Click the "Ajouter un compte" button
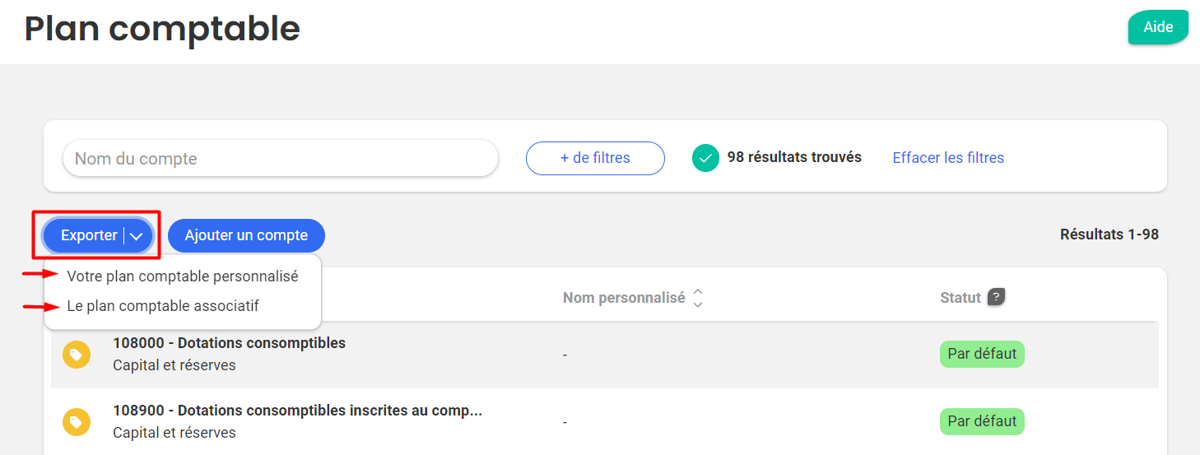 click(x=246, y=236)
